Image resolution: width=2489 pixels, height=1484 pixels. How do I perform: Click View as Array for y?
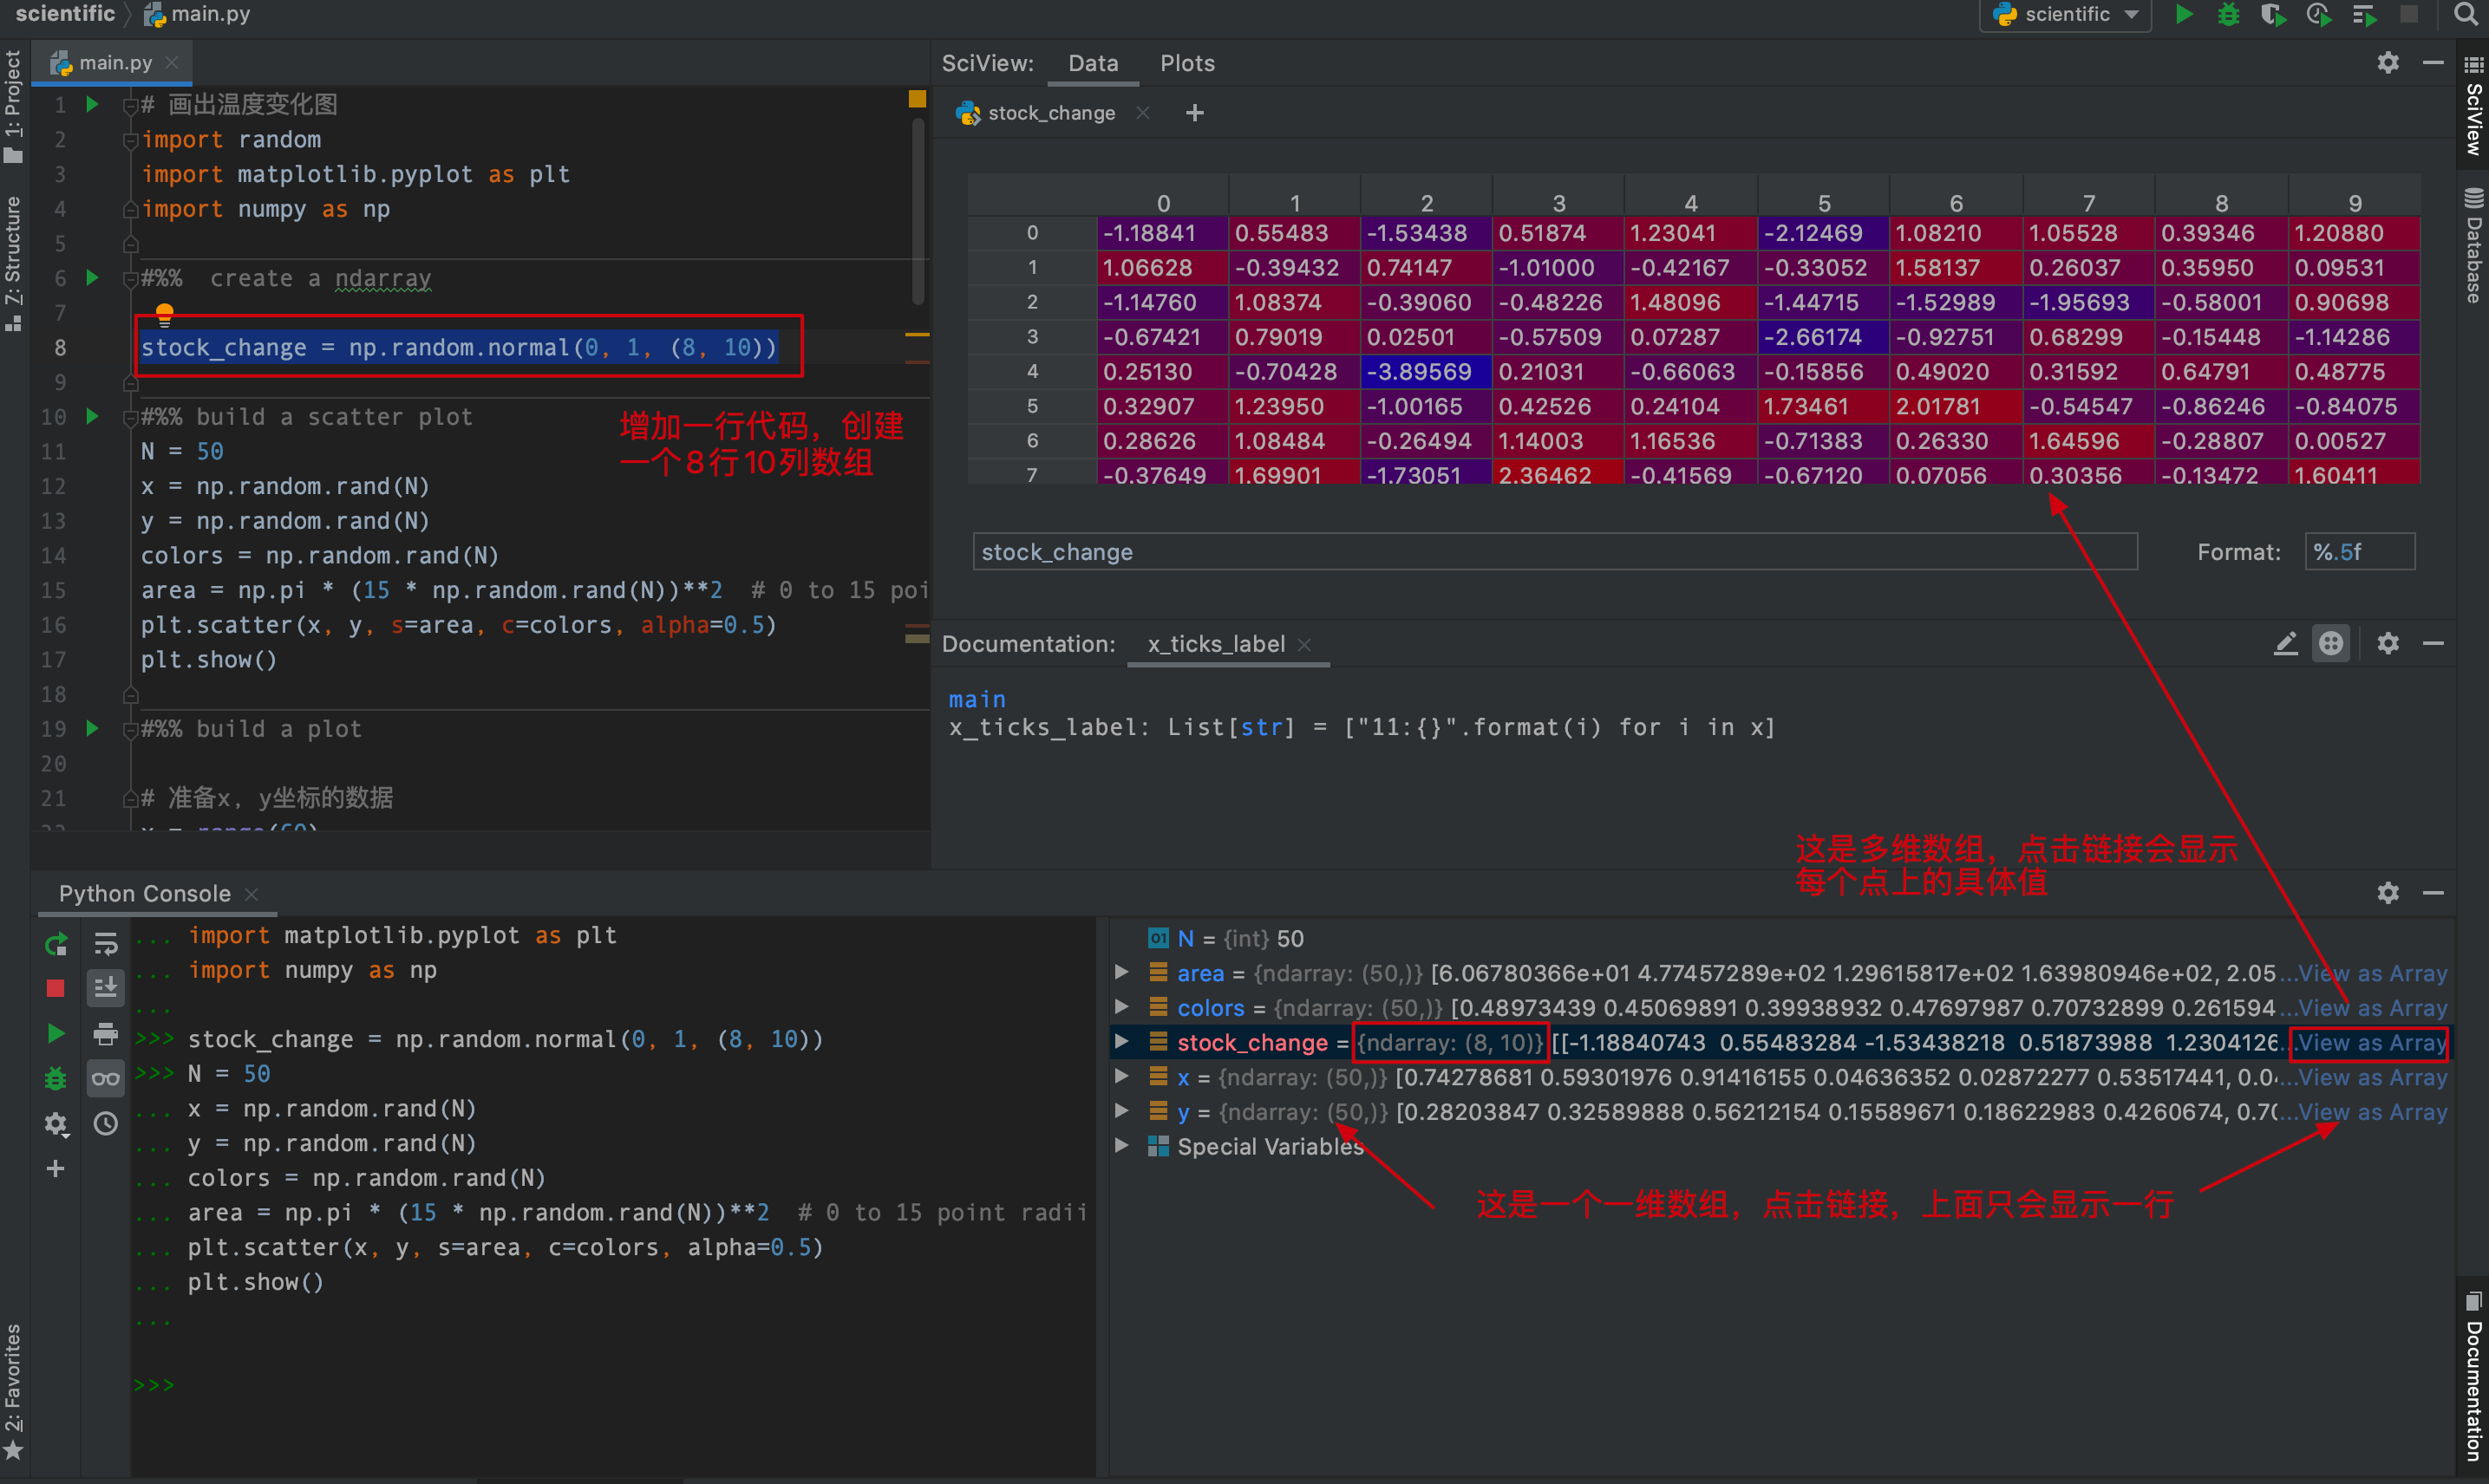pyautogui.click(x=2373, y=1112)
